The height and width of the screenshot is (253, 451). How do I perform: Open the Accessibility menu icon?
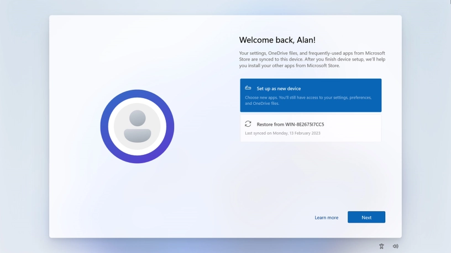(381, 246)
